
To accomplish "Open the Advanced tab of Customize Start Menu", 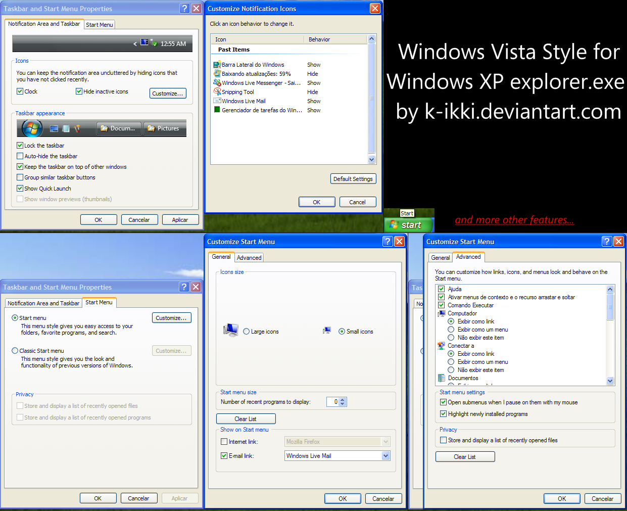I will pos(249,257).
